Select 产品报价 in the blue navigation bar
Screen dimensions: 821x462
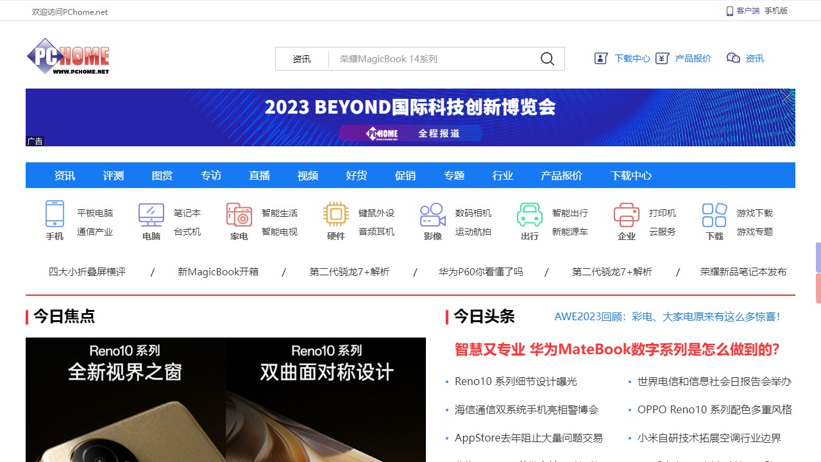tap(562, 175)
